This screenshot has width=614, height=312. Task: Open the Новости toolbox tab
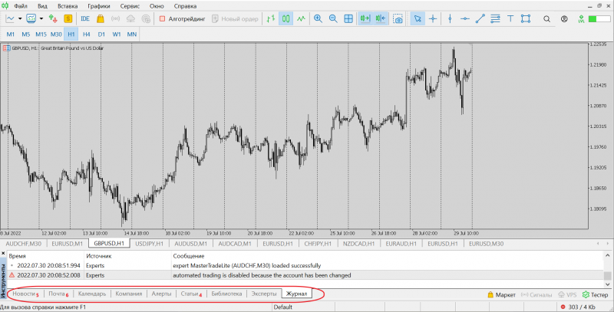[x=24, y=294]
